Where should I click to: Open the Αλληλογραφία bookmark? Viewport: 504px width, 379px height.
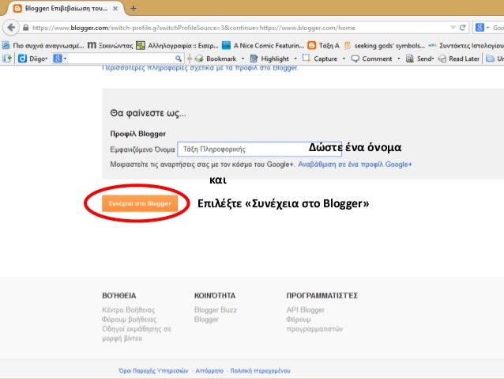177,45
